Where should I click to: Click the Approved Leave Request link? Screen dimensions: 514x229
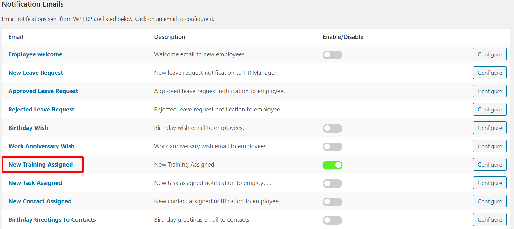pyautogui.click(x=43, y=91)
